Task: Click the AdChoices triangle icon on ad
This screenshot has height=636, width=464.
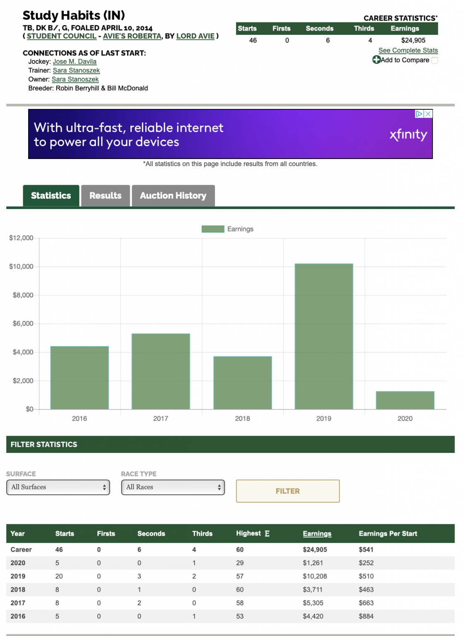Action: click(x=419, y=114)
